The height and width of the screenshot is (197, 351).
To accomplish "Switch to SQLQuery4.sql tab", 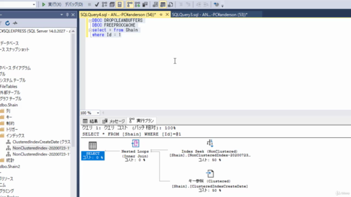I will 118,15.
